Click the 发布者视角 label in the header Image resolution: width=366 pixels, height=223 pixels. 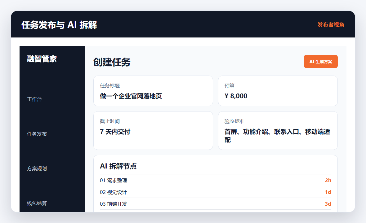(331, 25)
